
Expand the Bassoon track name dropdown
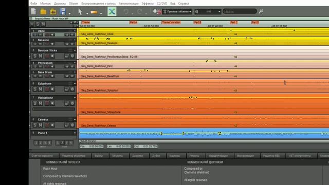pyautogui.click(x=75, y=40)
